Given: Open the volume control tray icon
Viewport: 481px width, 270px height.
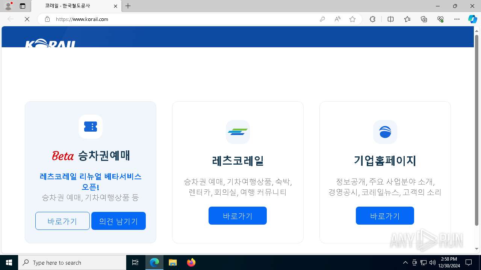Looking at the screenshot, I should 432,262.
